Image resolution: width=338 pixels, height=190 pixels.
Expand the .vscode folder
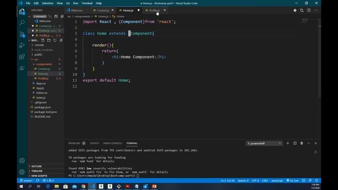[x=39, y=45]
